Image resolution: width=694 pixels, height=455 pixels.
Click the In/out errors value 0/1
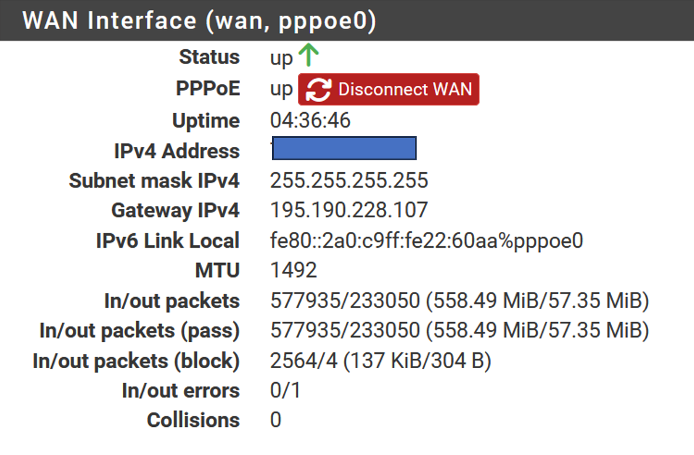tap(285, 390)
